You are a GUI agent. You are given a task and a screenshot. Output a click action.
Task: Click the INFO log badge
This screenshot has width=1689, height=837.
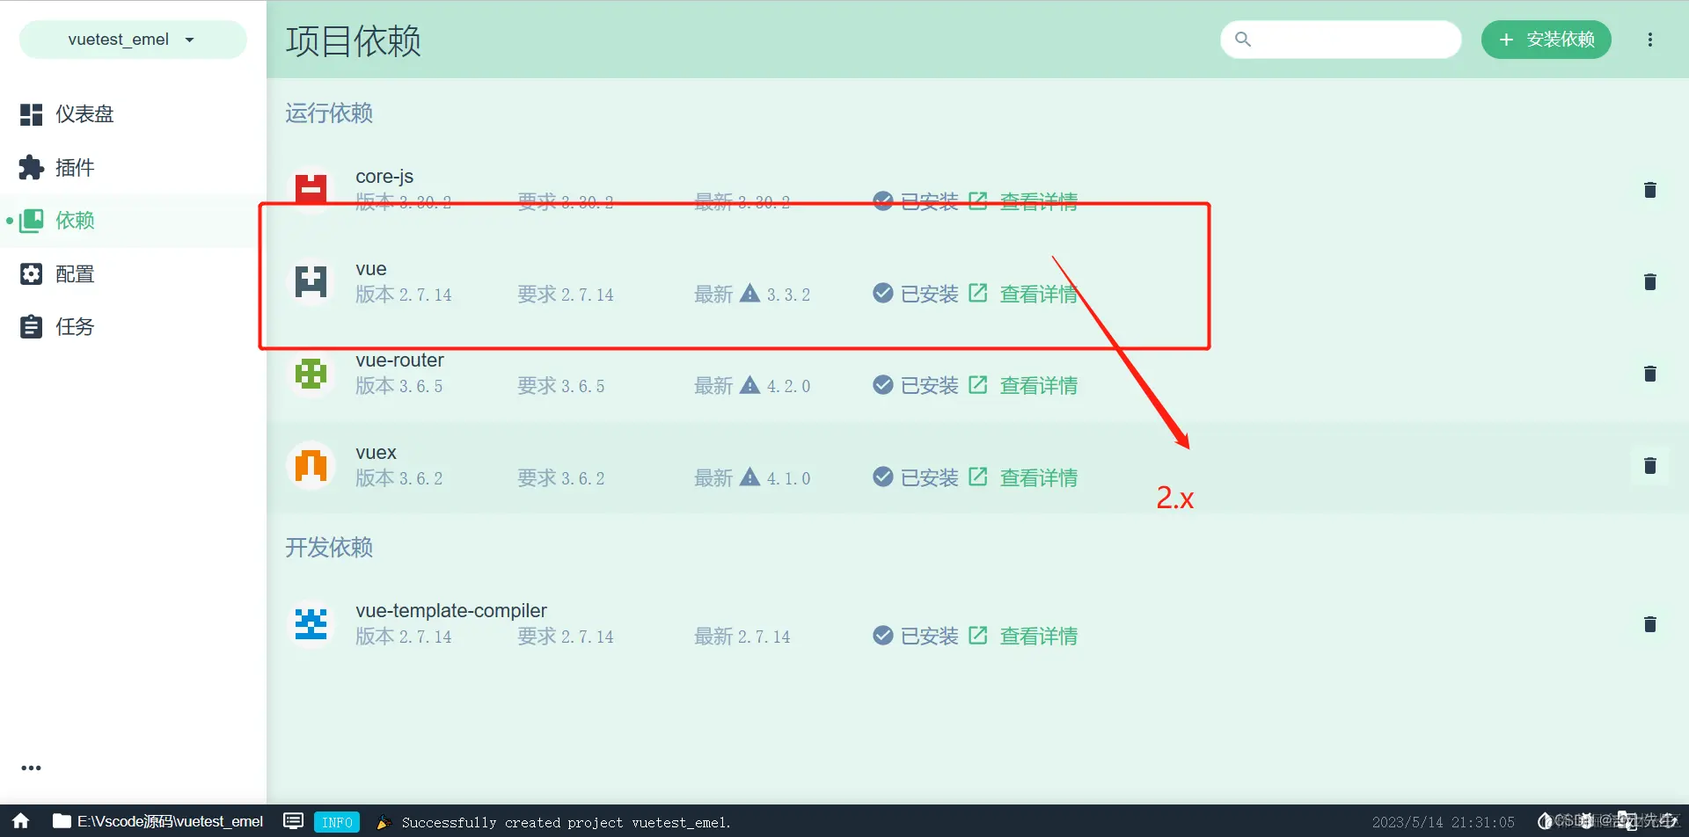[x=337, y=822]
